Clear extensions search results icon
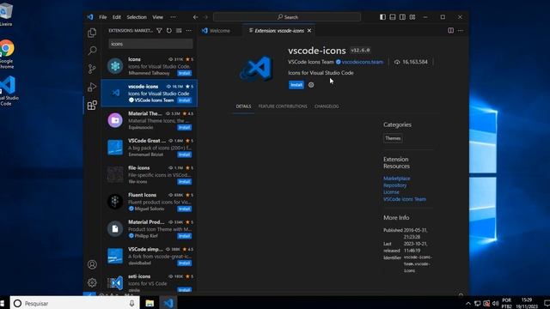This screenshot has width=550, height=309. (x=179, y=31)
